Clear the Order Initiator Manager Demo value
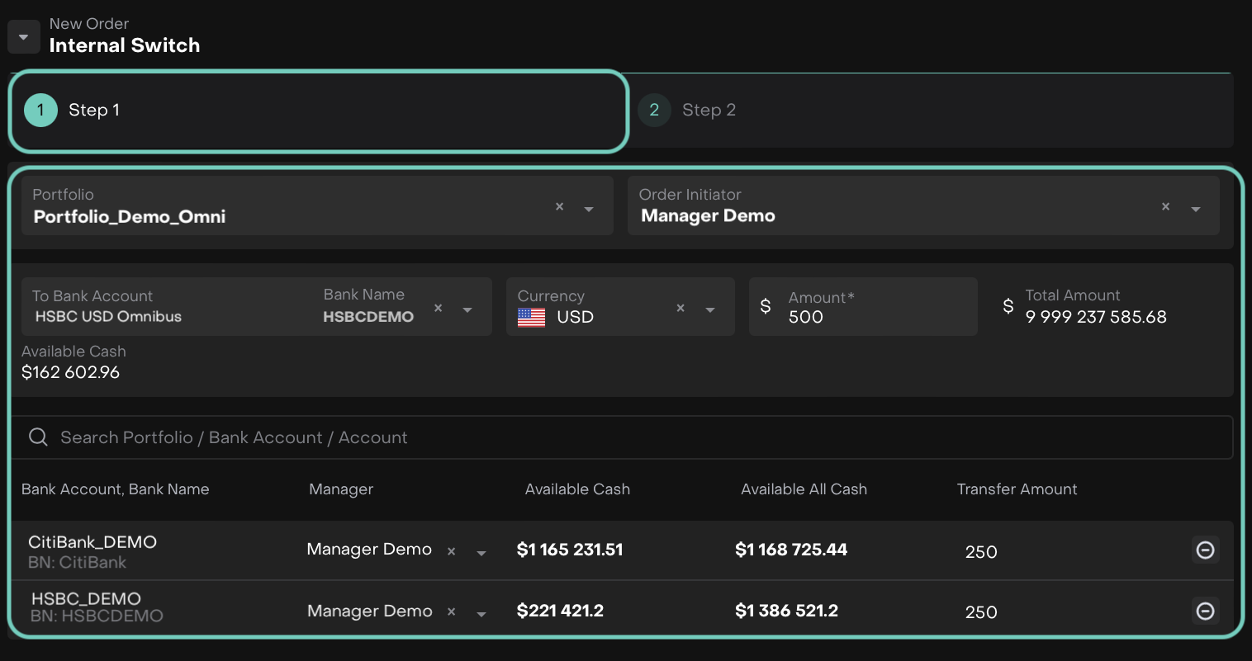 coord(1165,207)
